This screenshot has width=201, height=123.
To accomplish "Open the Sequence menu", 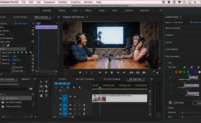I will pyautogui.click(x=49, y=2).
